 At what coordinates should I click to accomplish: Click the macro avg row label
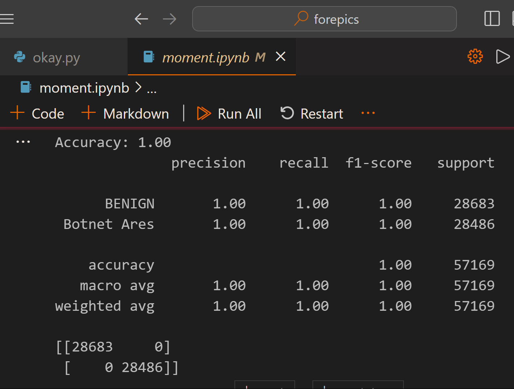click(x=117, y=286)
